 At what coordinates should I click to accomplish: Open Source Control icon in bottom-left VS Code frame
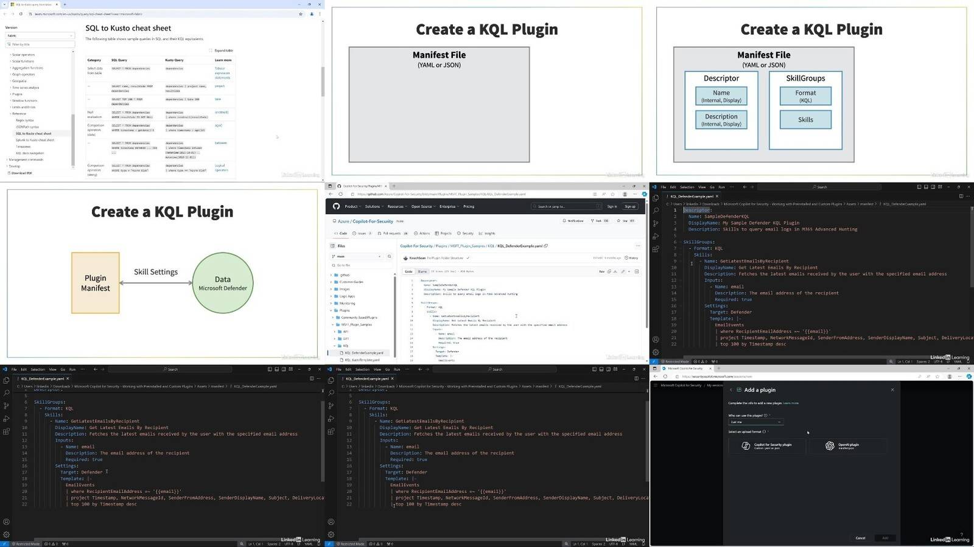6,406
